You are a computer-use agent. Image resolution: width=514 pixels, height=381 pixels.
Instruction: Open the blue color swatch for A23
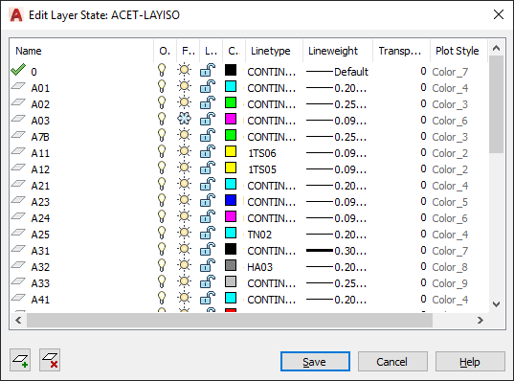tap(231, 200)
